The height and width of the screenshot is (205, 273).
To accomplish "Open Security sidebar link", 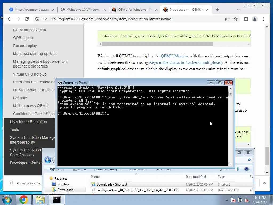I will [x=20, y=98].
